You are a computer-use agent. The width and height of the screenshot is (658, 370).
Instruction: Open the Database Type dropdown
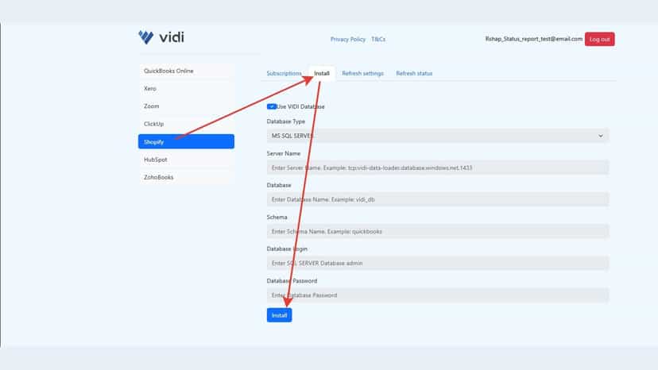pos(438,136)
